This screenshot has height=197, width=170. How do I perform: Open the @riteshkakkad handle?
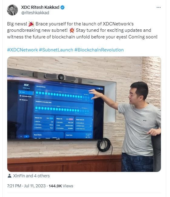(x=35, y=13)
